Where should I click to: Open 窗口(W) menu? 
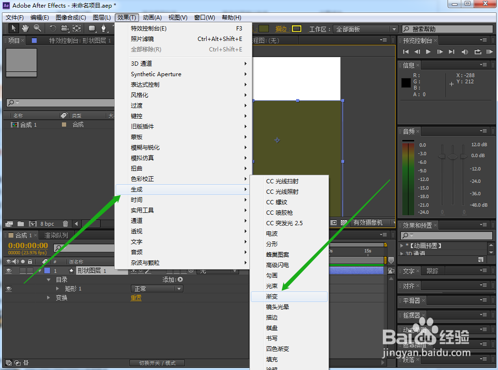(205, 18)
